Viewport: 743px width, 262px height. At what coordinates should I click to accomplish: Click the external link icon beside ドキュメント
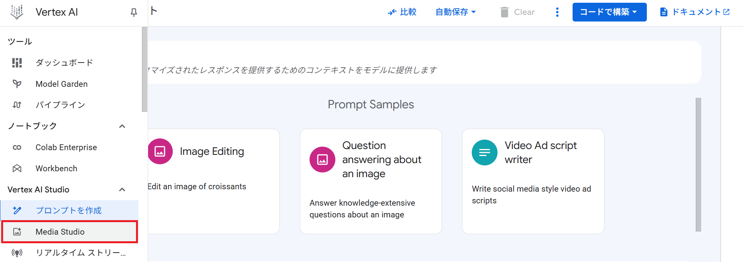[x=727, y=12]
